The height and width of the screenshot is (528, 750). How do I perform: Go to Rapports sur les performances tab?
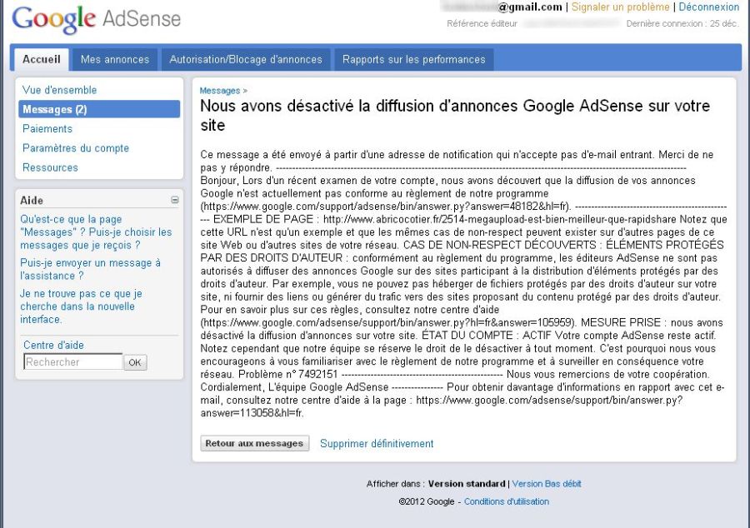[413, 59]
